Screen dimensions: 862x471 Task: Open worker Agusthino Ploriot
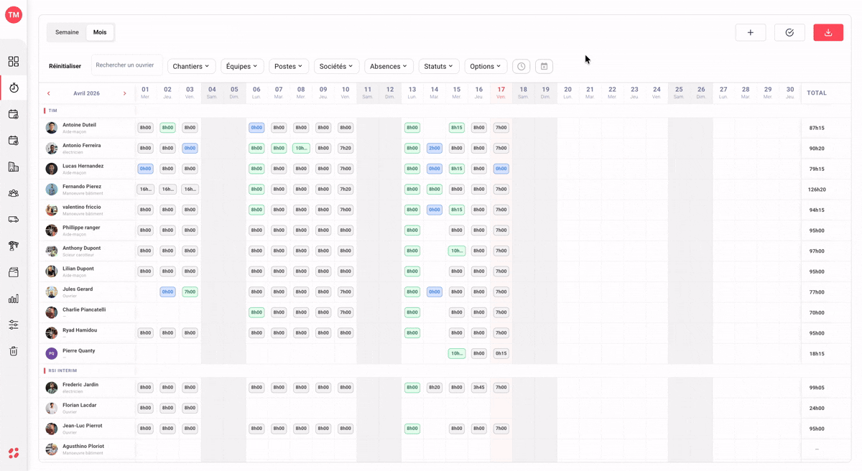pyautogui.click(x=83, y=447)
